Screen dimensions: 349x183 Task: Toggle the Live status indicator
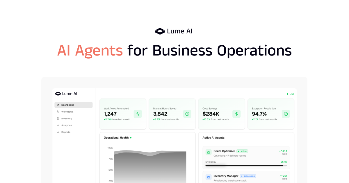290,94
